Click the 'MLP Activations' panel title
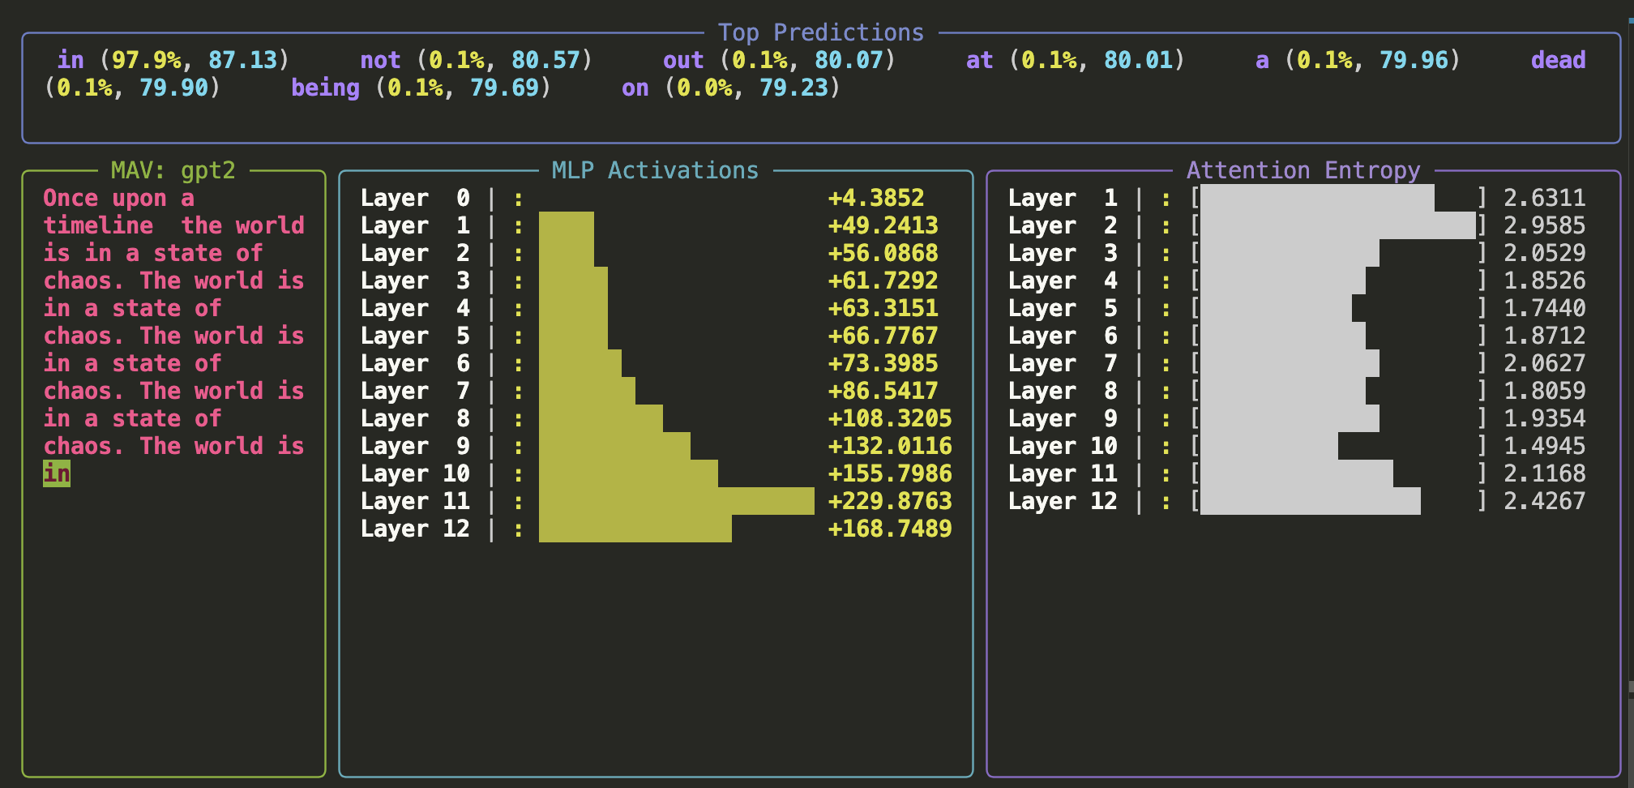 [x=655, y=170]
